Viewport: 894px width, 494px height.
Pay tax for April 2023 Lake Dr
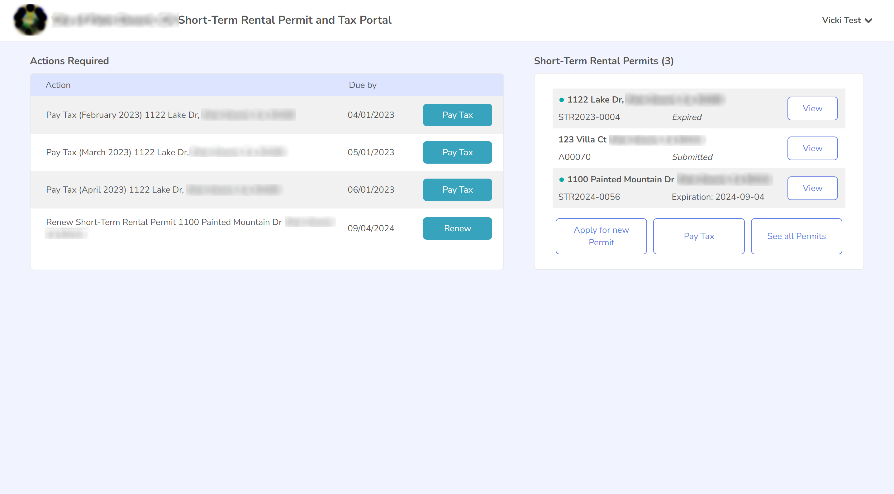point(457,190)
